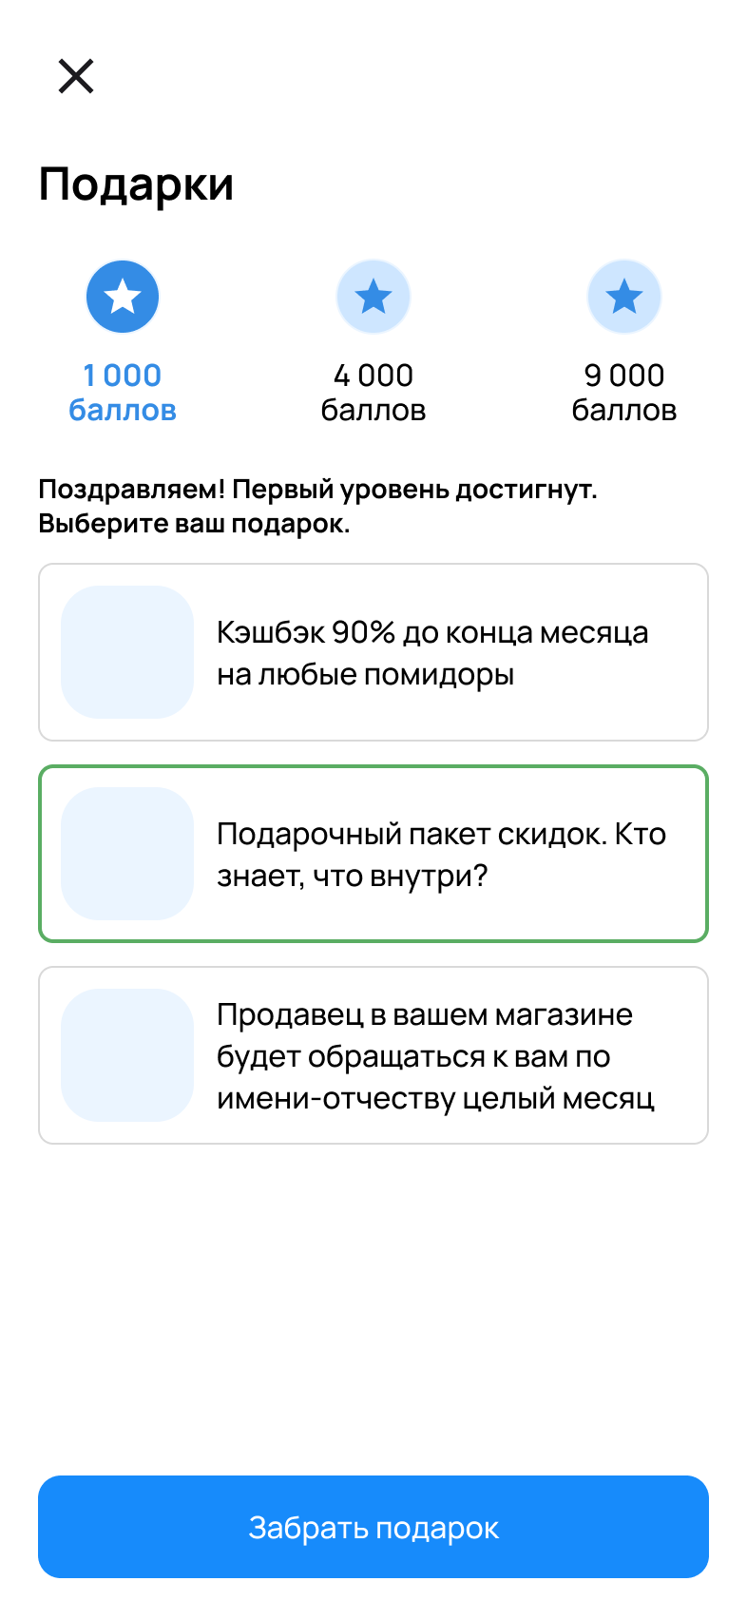This screenshot has width=747, height=1620.
Task: Tap the знает, что внутри? line of text
Action: point(352,876)
